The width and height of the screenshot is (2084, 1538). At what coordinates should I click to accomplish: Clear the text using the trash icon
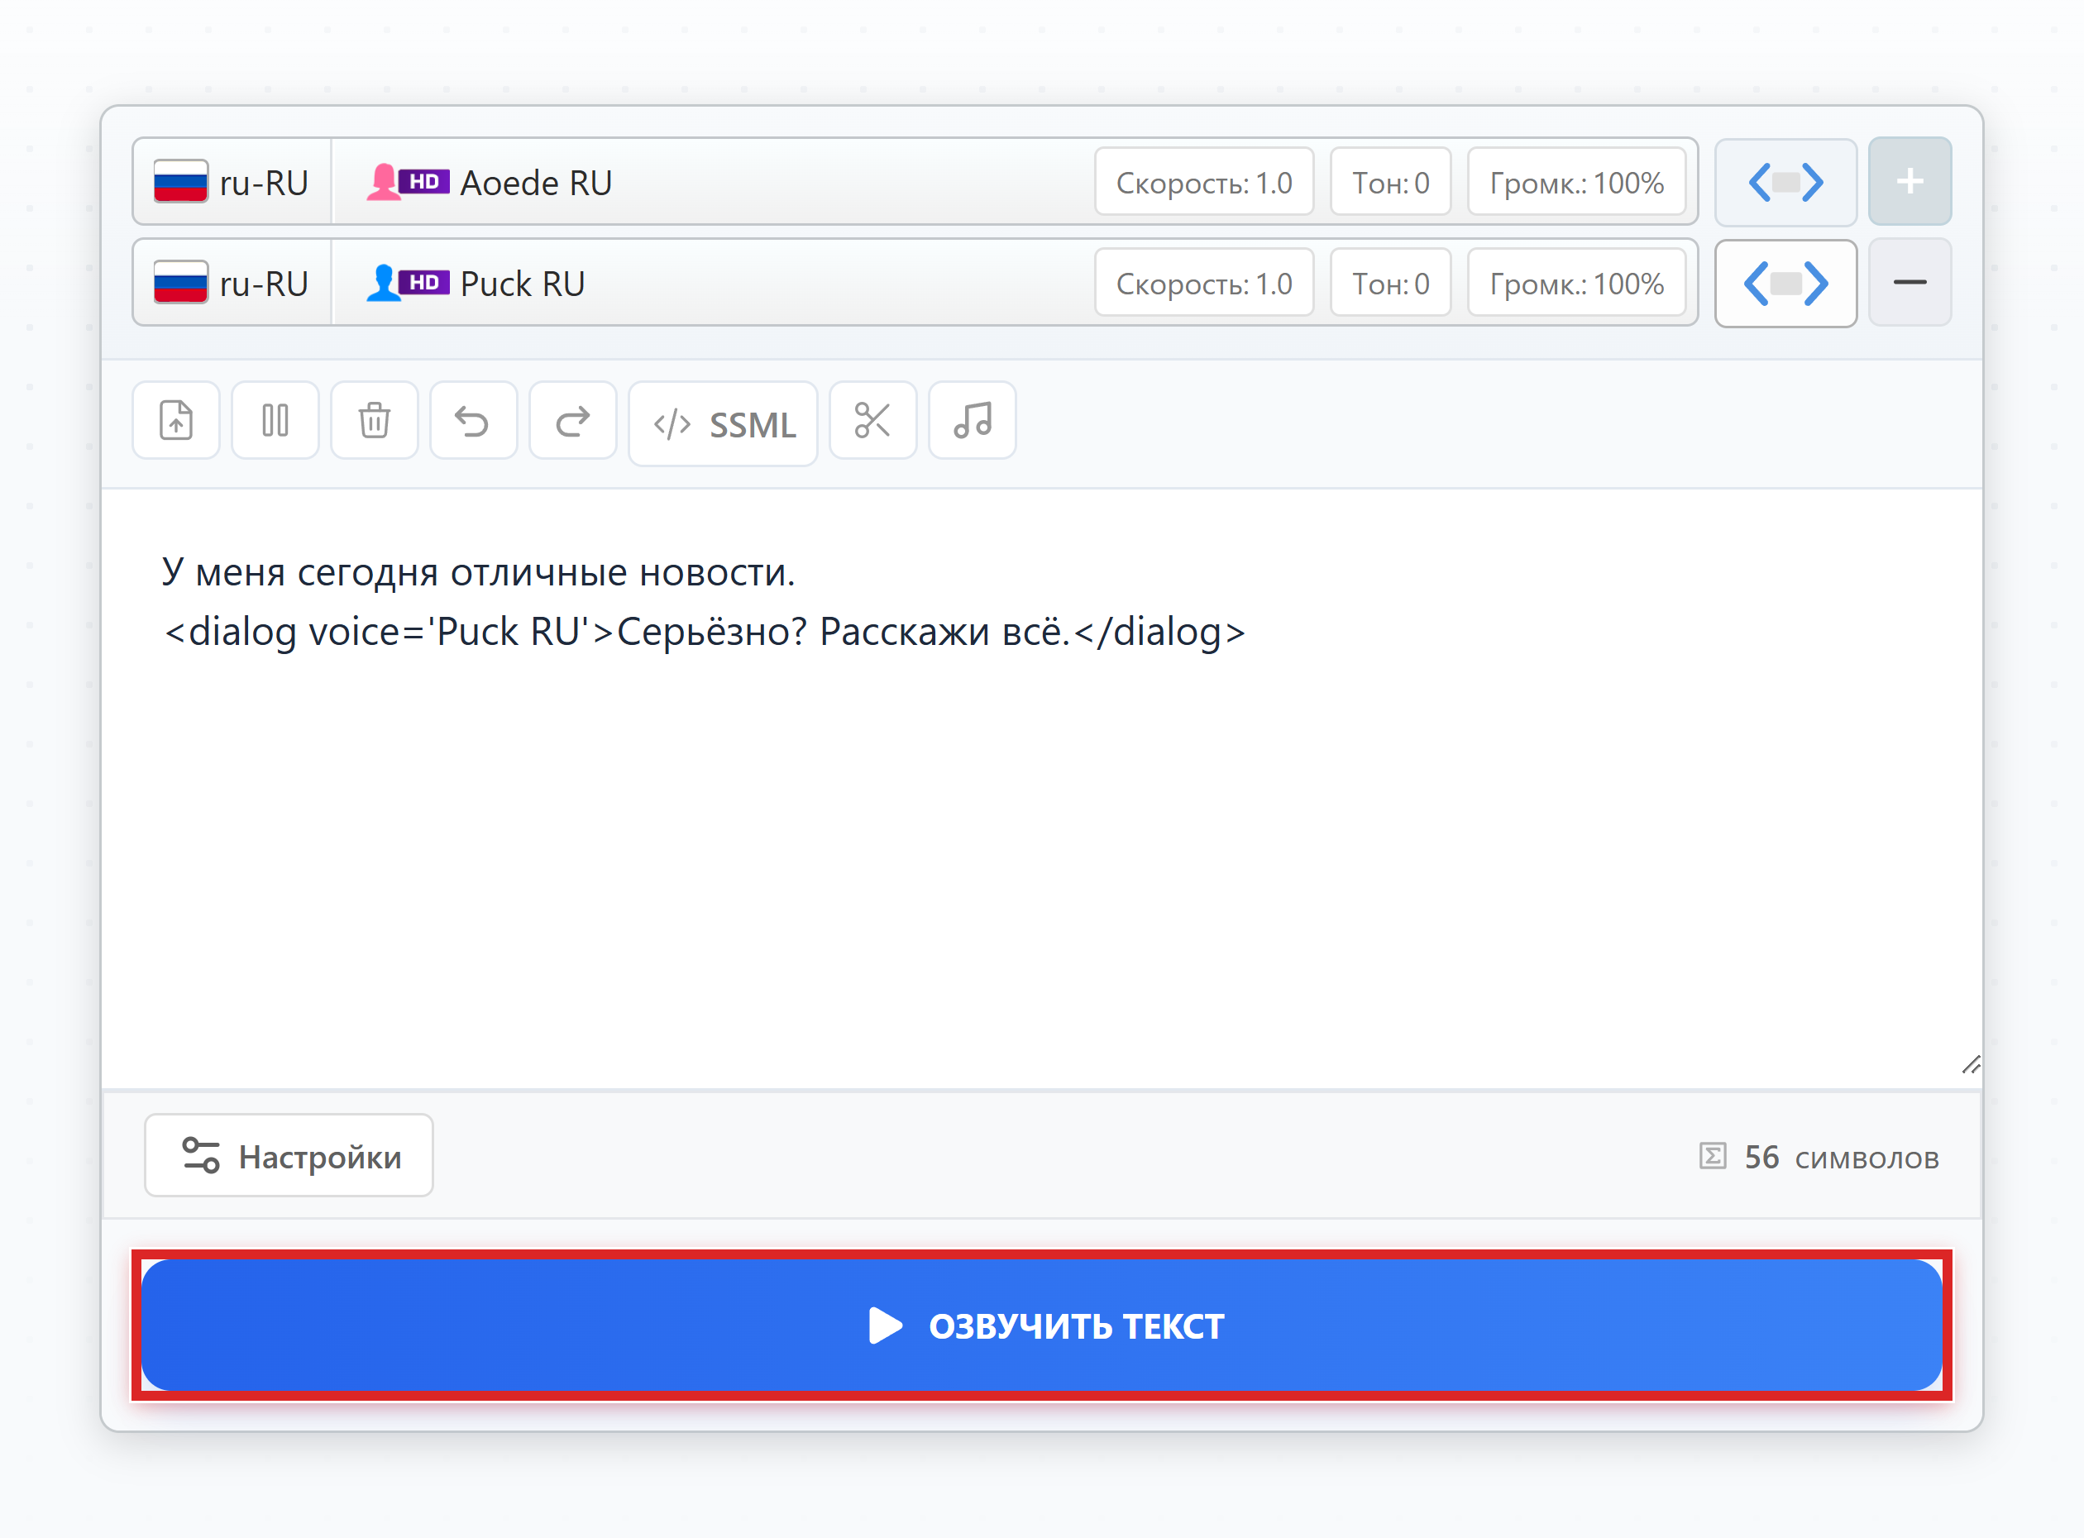pyautogui.click(x=375, y=421)
